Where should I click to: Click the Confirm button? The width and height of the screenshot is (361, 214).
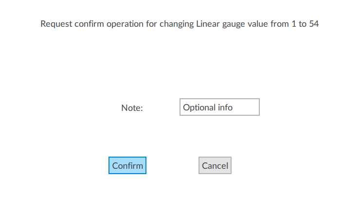pyautogui.click(x=127, y=165)
